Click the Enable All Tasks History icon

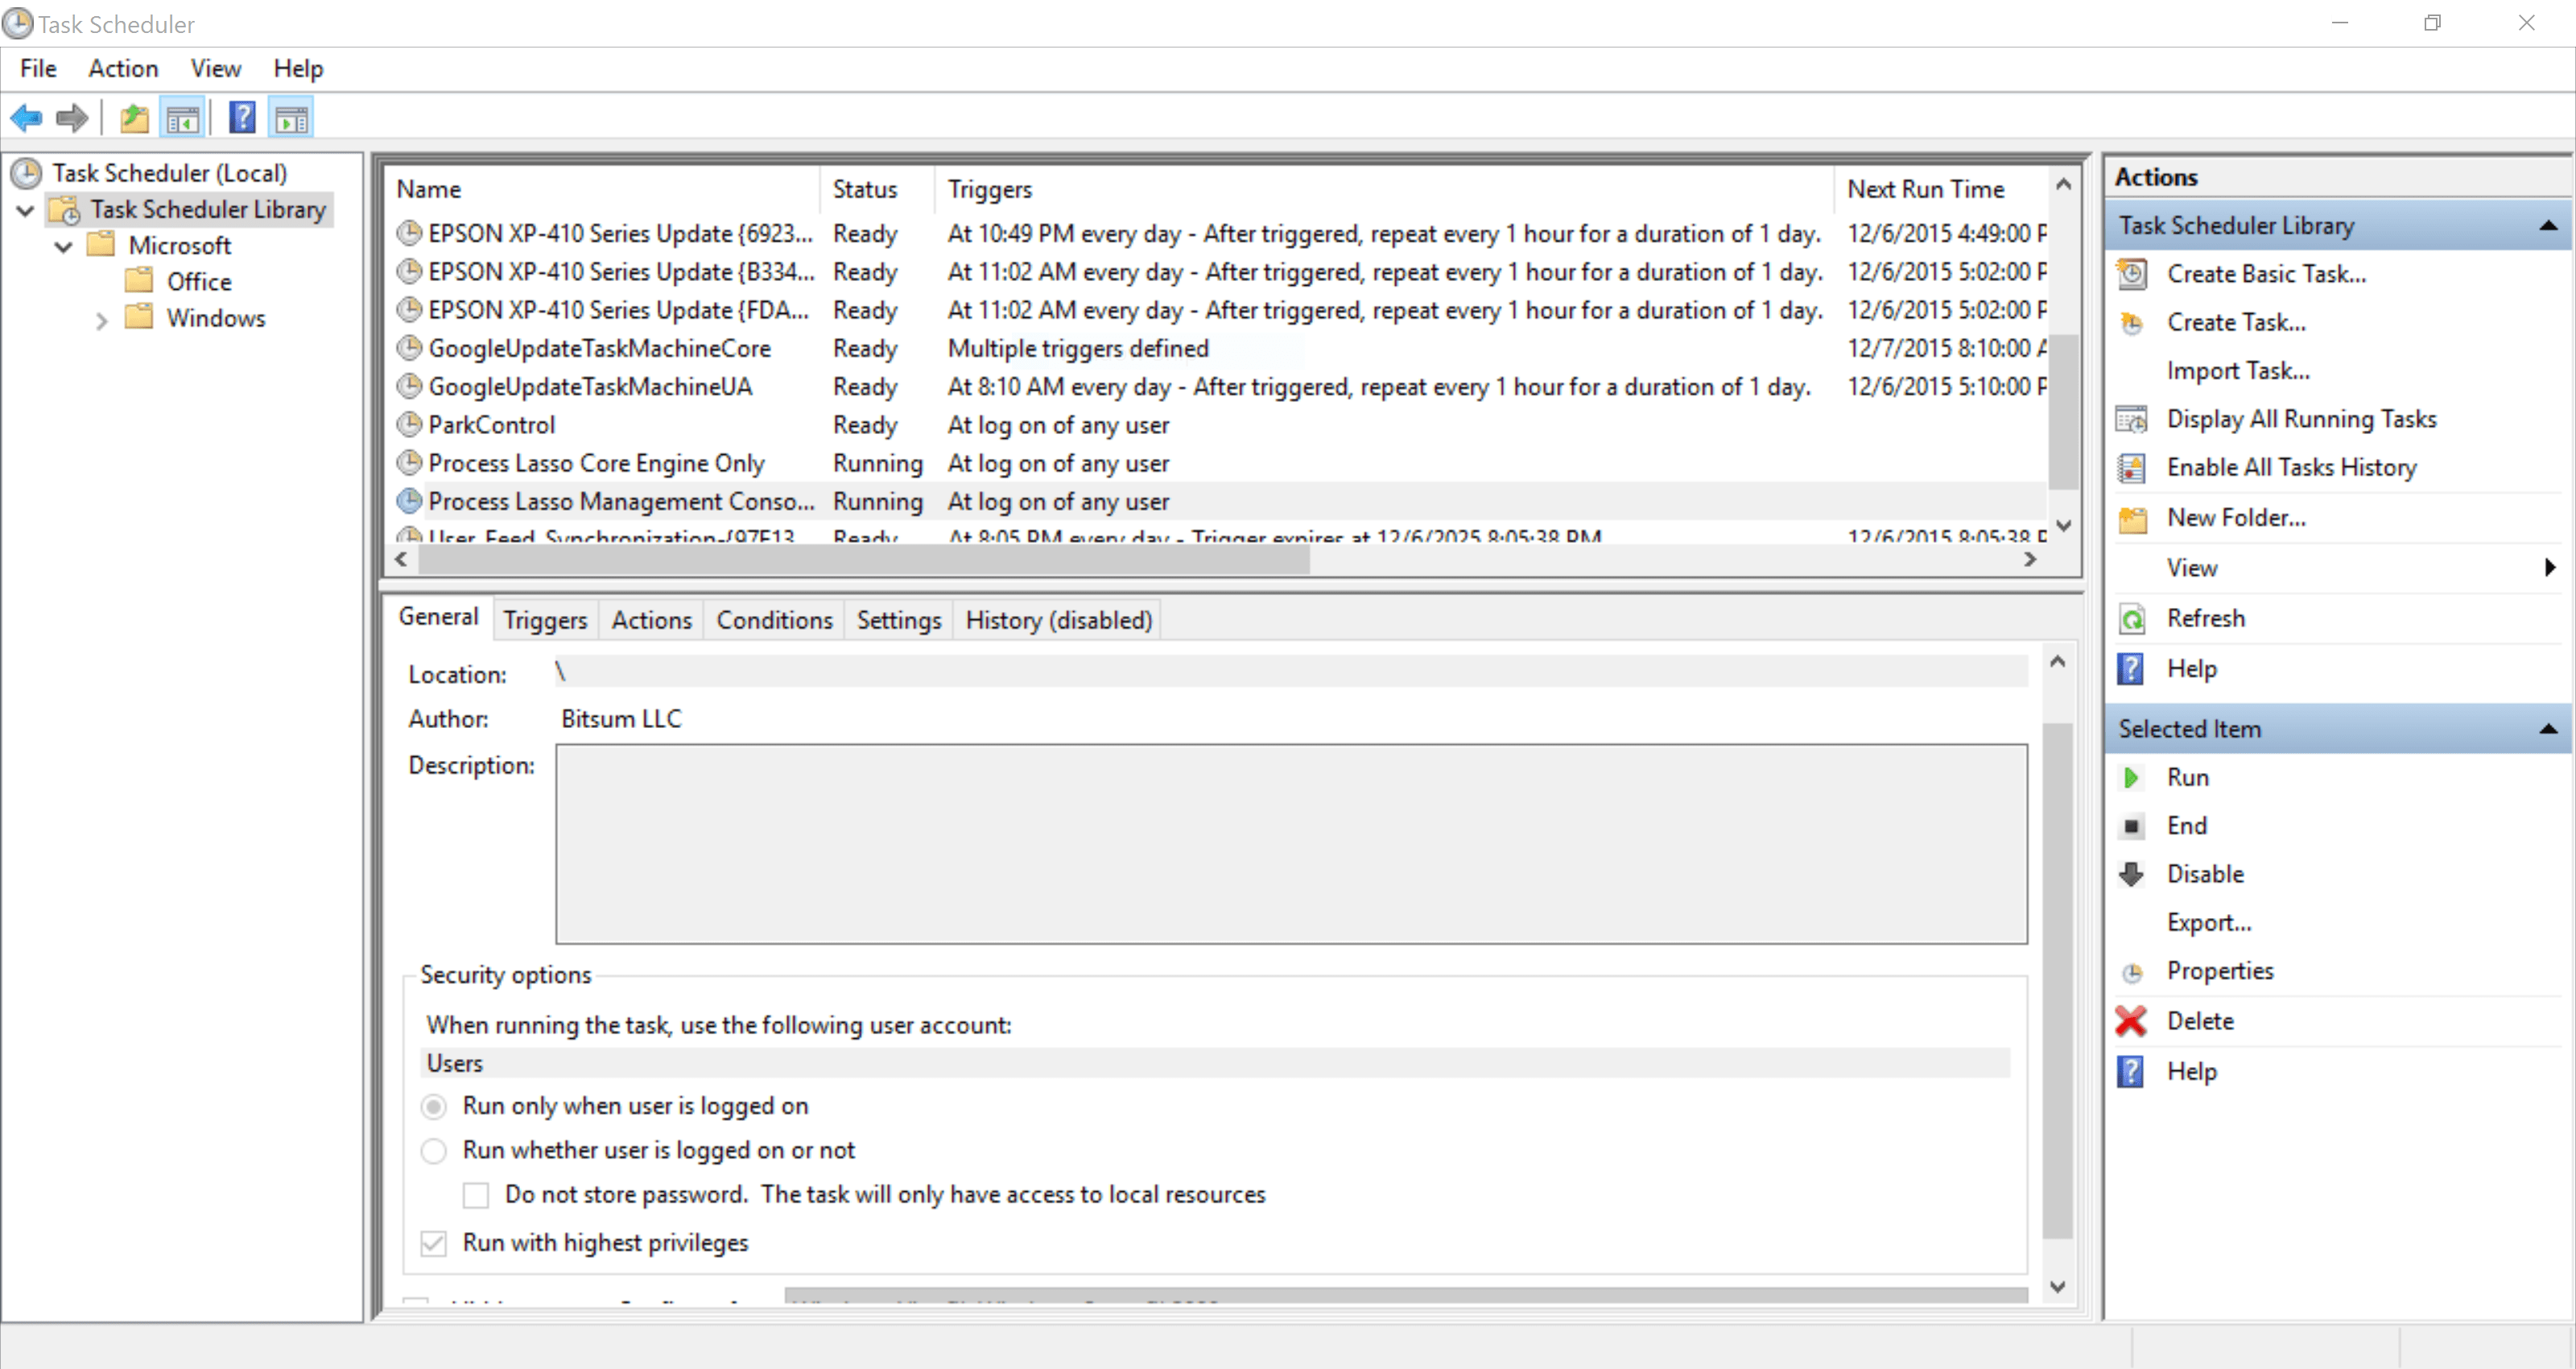coord(2135,467)
